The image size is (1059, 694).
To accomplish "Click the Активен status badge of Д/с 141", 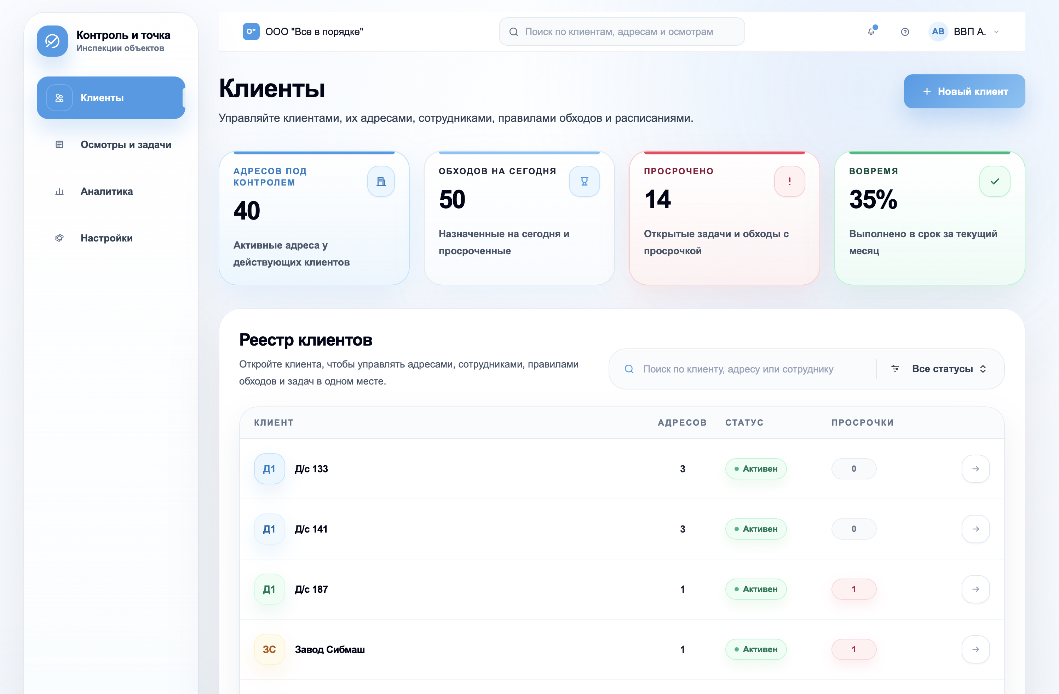I will point(755,529).
